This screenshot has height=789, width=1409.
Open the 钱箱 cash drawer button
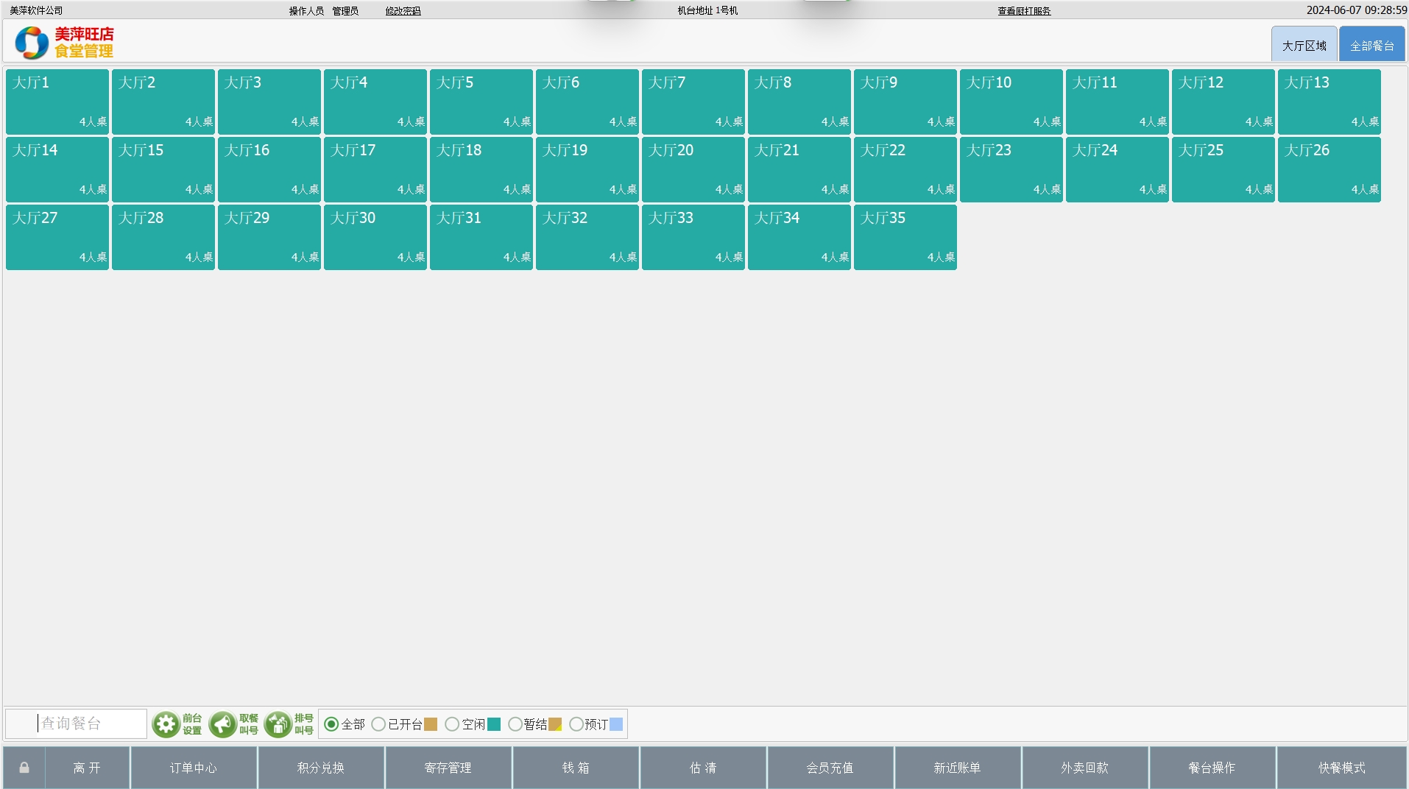pyautogui.click(x=576, y=768)
